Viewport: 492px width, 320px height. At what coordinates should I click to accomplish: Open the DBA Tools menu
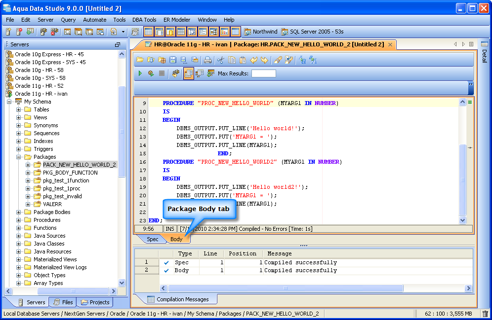(144, 20)
